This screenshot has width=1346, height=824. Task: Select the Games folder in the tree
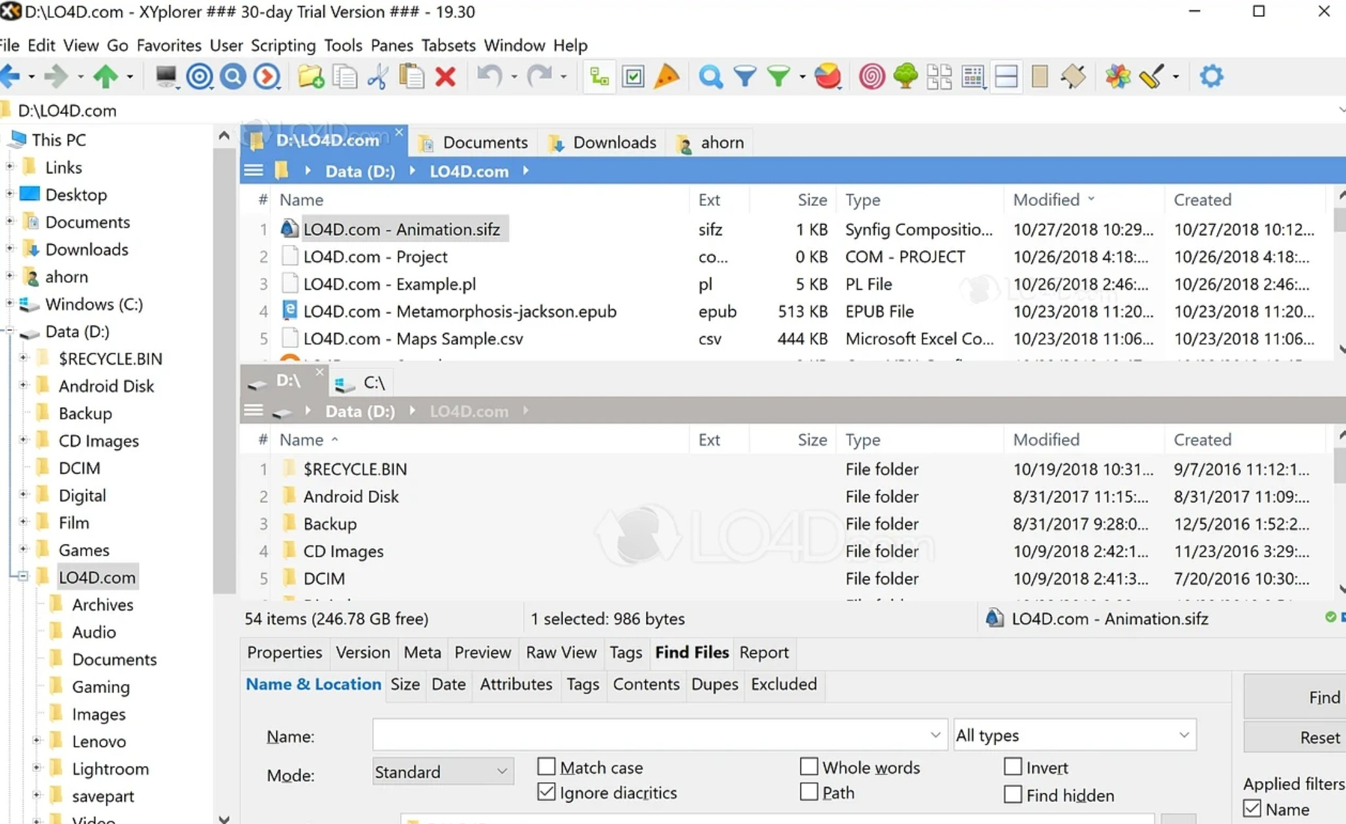coord(83,550)
